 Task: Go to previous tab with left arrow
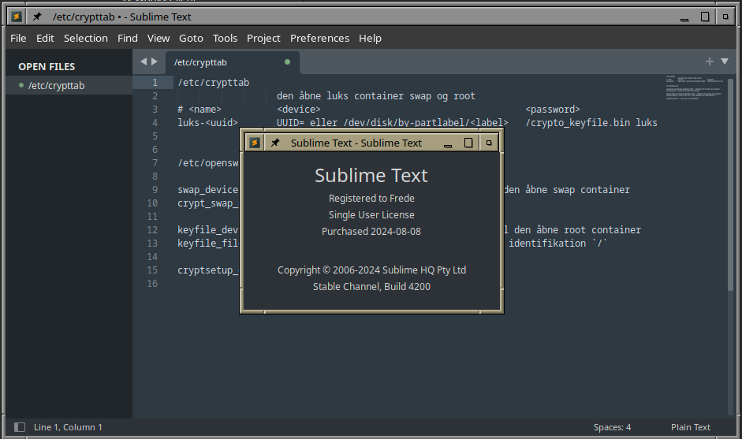click(x=144, y=61)
